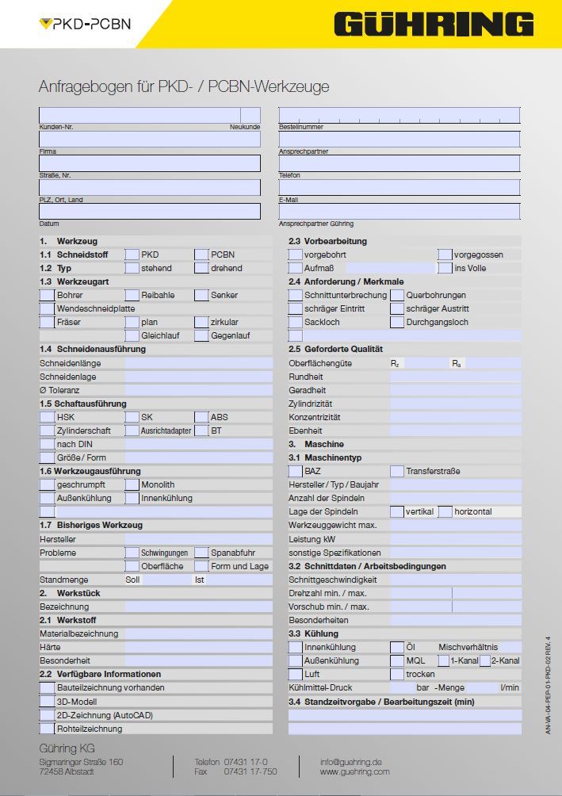Click the Firma input field
The image size is (562, 796).
point(150,139)
